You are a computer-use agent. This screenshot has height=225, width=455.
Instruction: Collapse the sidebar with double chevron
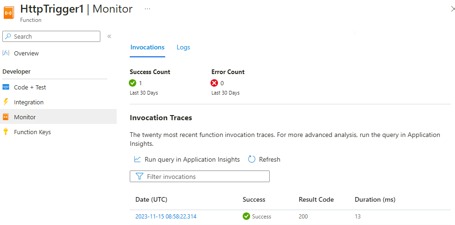(x=109, y=36)
